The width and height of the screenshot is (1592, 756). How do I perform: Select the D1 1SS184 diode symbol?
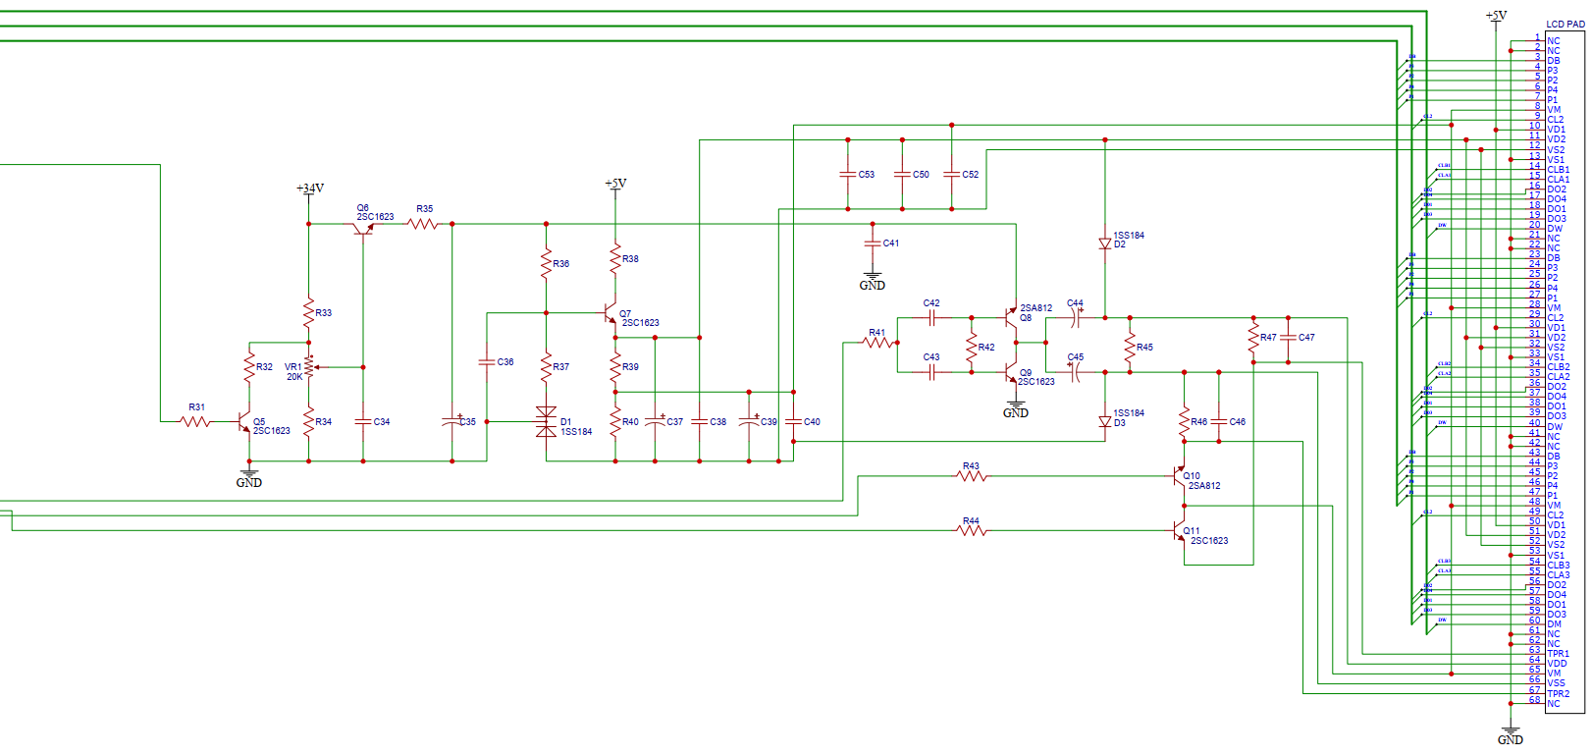pyautogui.click(x=546, y=421)
